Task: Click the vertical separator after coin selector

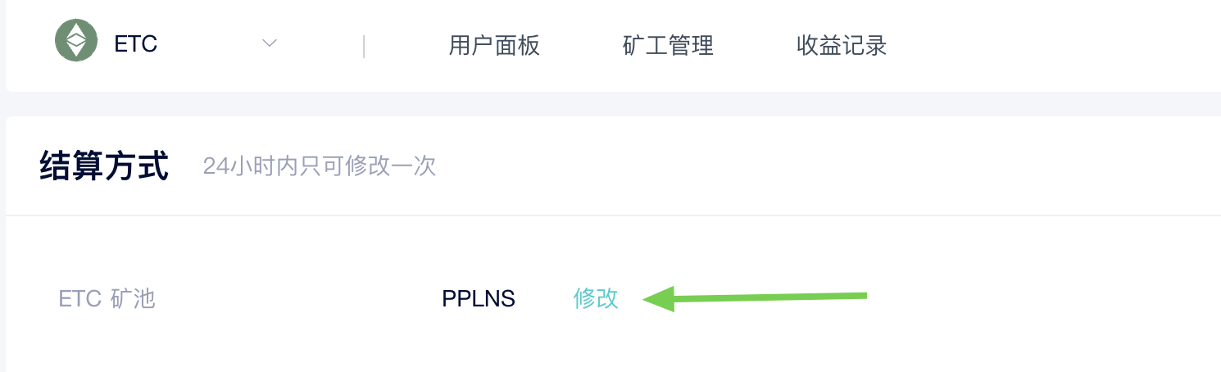Action: [364, 46]
